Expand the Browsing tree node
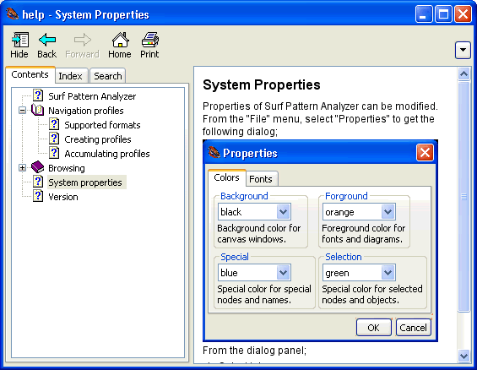Screen dimensions: 477x370 (x=22, y=167)
